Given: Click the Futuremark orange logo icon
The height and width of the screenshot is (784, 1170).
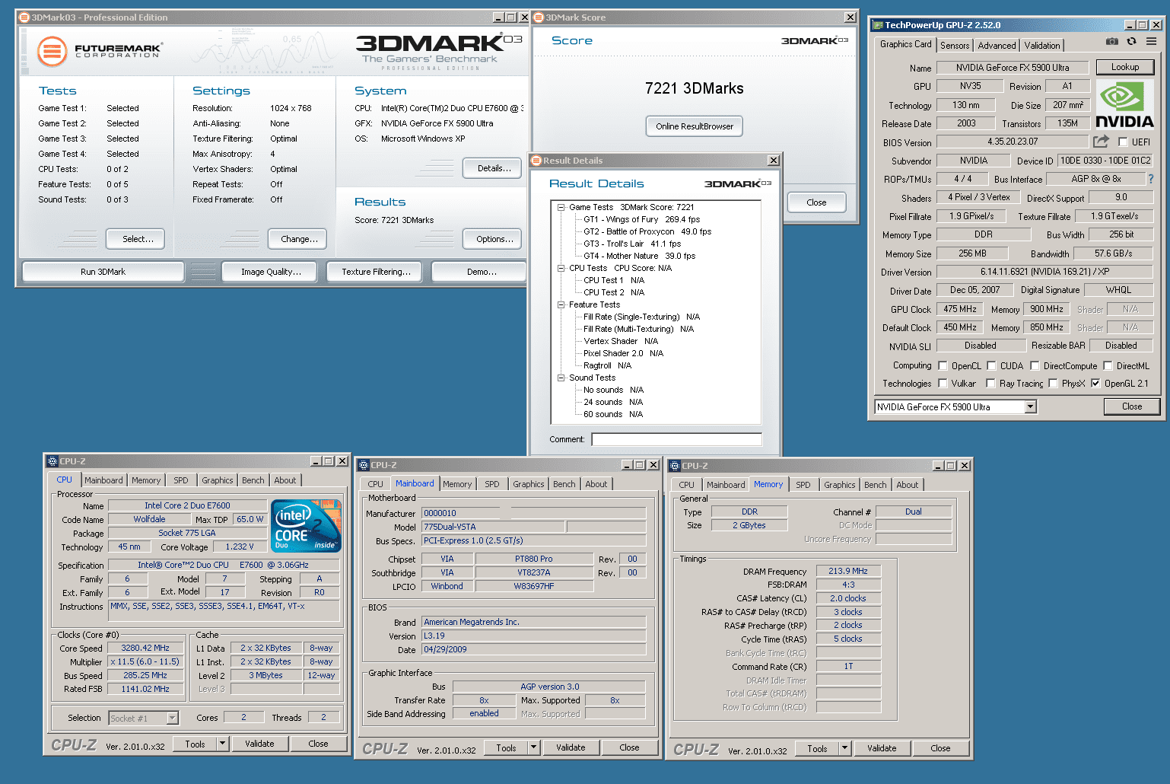Looking at the screenshot, I should click(x=52, y=52).
